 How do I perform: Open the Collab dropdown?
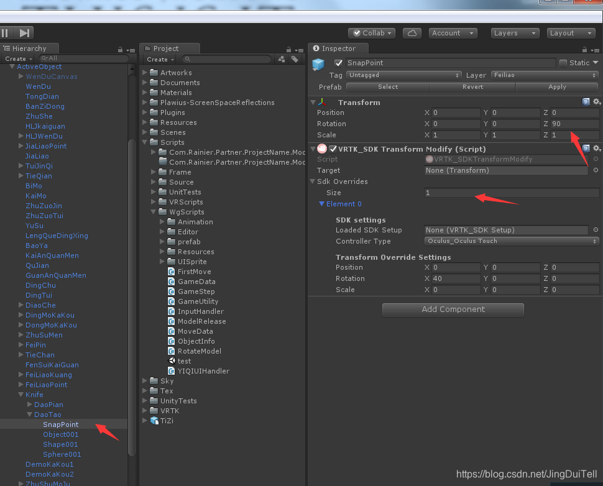point(372,33)
